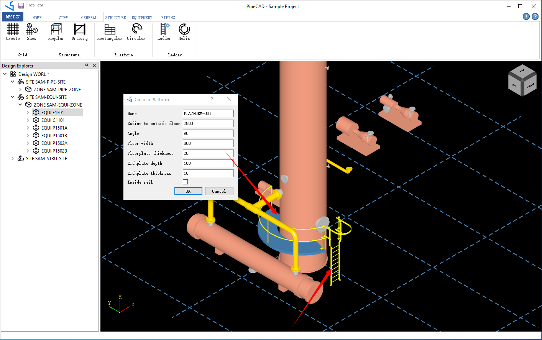
Task: Click the Floor width input field
Action: pos(208,143)
